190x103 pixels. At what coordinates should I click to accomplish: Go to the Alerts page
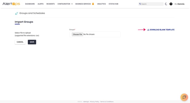pos(41,4)
